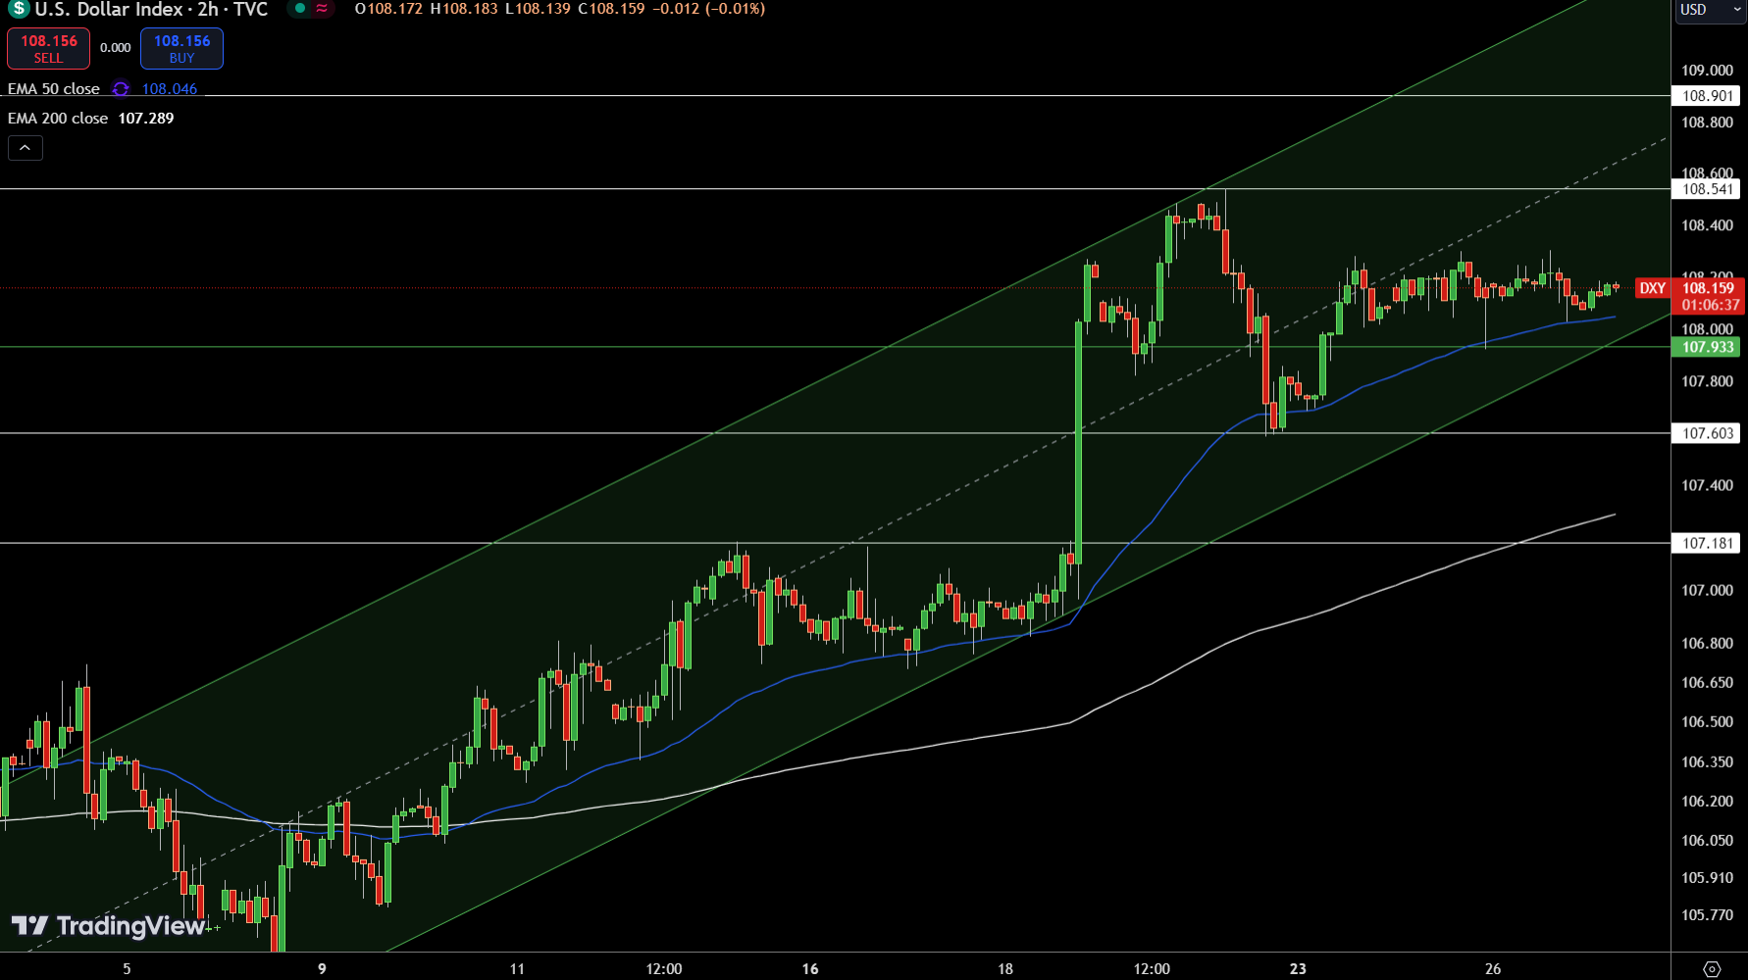Viewport: 1748px width, 980px height.
Task: Click date 23 on time axis
Action: [1298, 968]
